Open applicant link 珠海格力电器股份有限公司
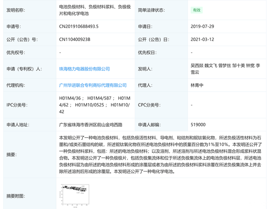This screenshot has height=209, width=270. pos(84,69)
